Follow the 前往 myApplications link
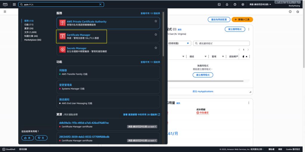305x152 pixels. tap(203, 91)
